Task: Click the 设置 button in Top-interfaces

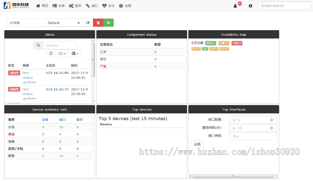Action: pyautogui.click(x=197, y=144)
